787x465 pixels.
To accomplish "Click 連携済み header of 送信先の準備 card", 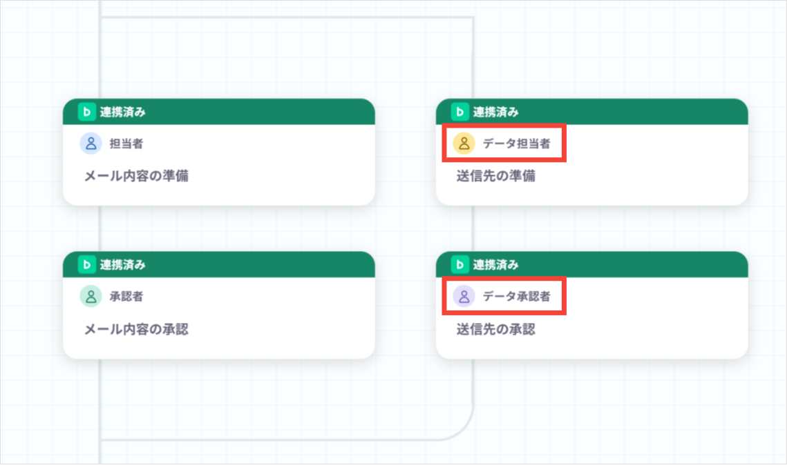I will 496,112.
